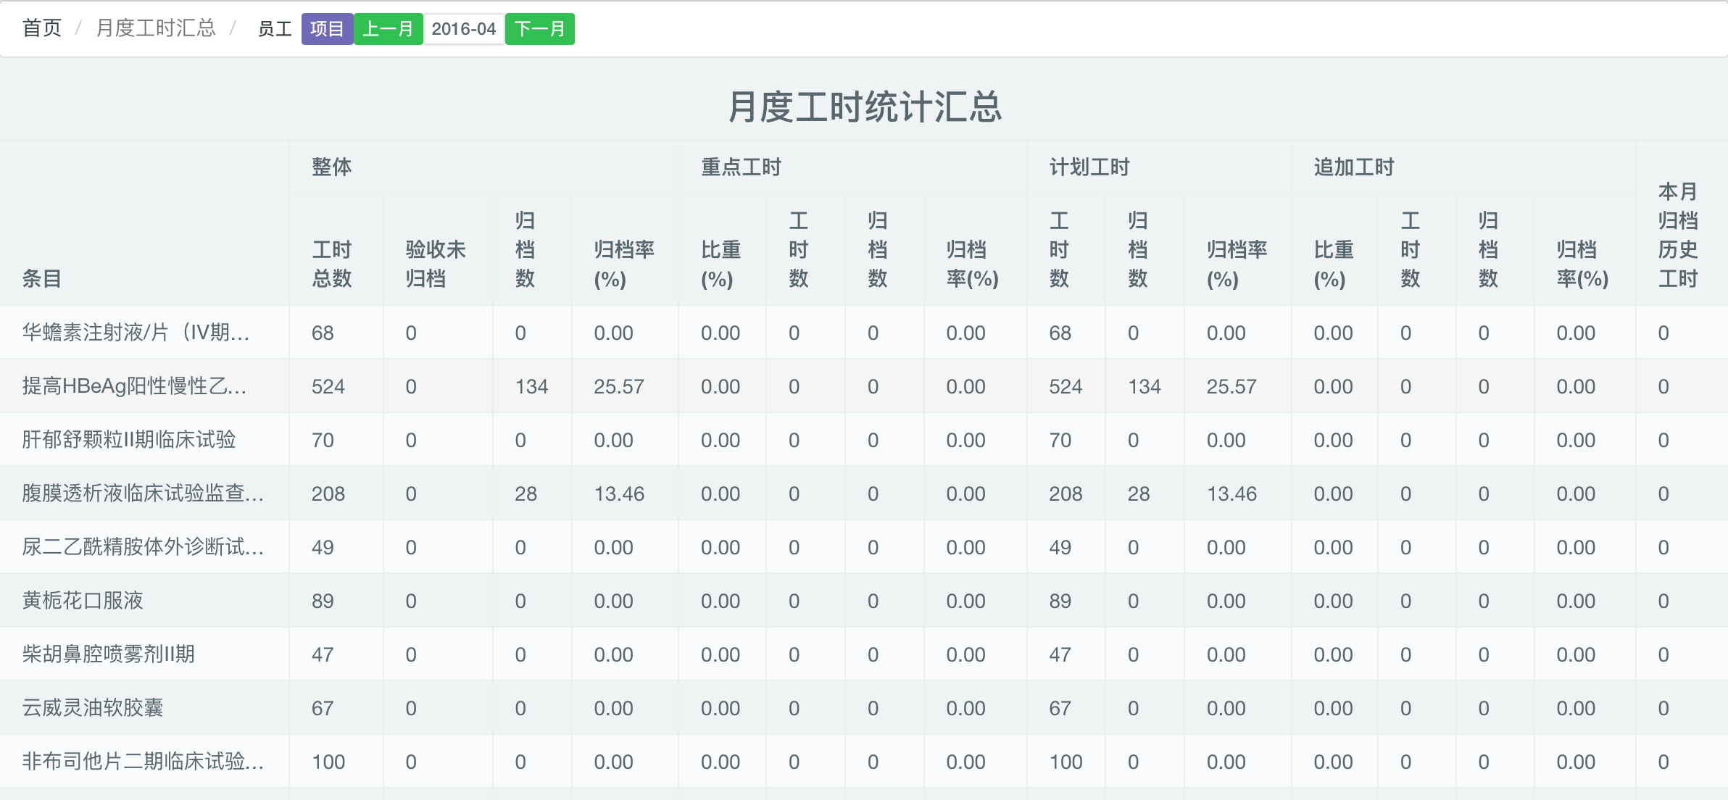Viewport: 1728px width, 800px height.
Task: Click 工时总数 value 49 for 尿二乙酰精胺
Action: [x=323, y=547]
